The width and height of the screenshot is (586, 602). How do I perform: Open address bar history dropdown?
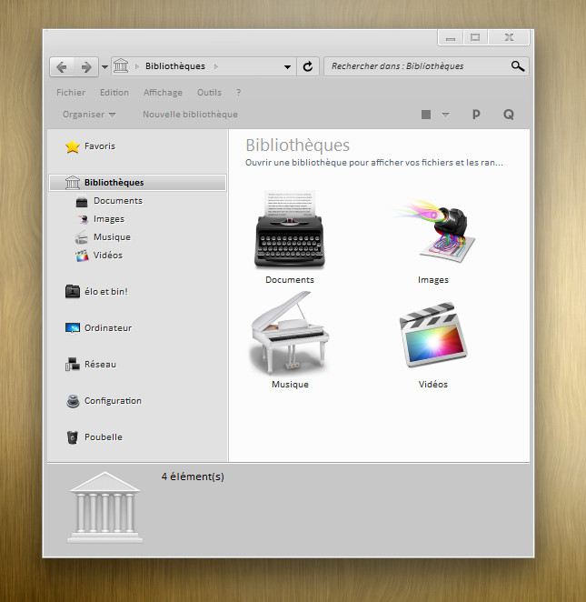[x=287, y=66]
